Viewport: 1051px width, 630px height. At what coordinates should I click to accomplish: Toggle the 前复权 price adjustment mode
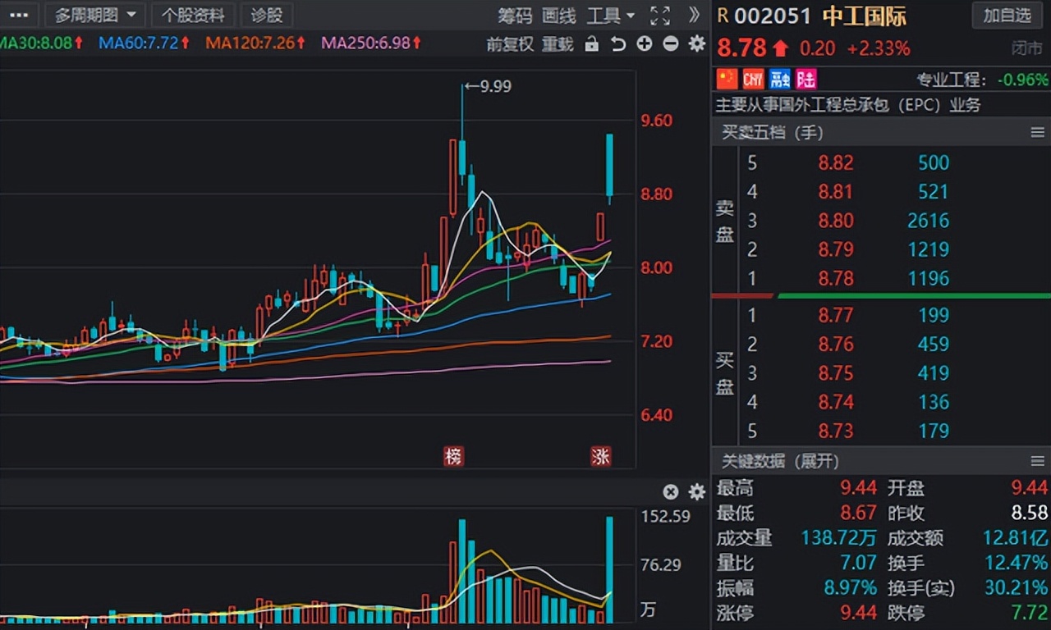click(510, 44)
